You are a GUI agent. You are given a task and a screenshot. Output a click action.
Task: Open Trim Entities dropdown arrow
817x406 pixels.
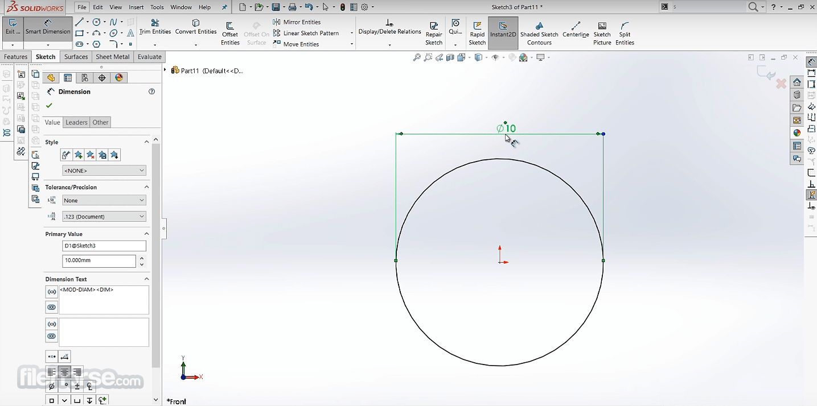pos(155,44)
